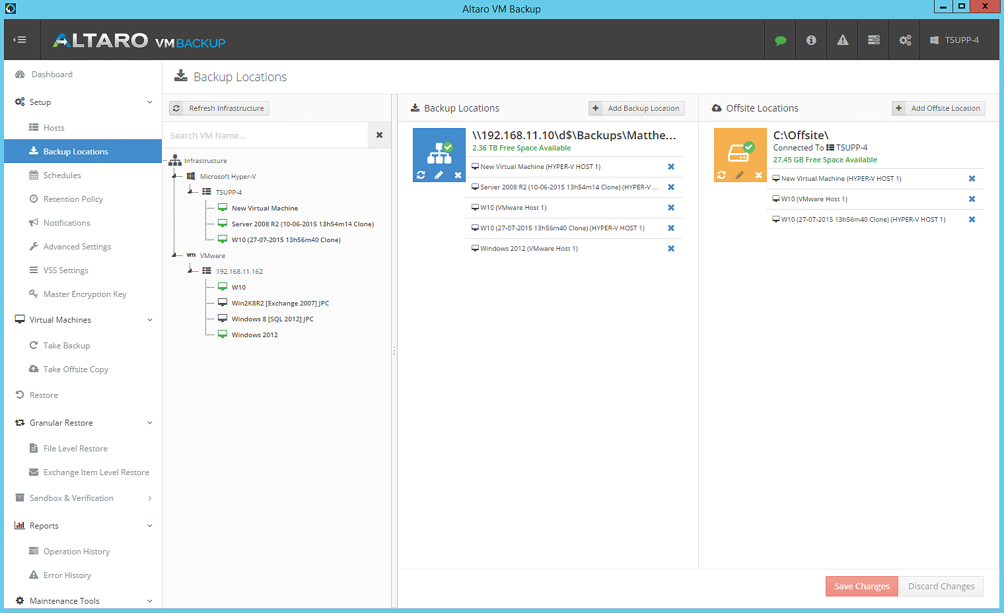Image resolution: width=1004 pixels, height=613 pixels.
Task: Clear the VM search using the X icon
Action: [379, 135]
